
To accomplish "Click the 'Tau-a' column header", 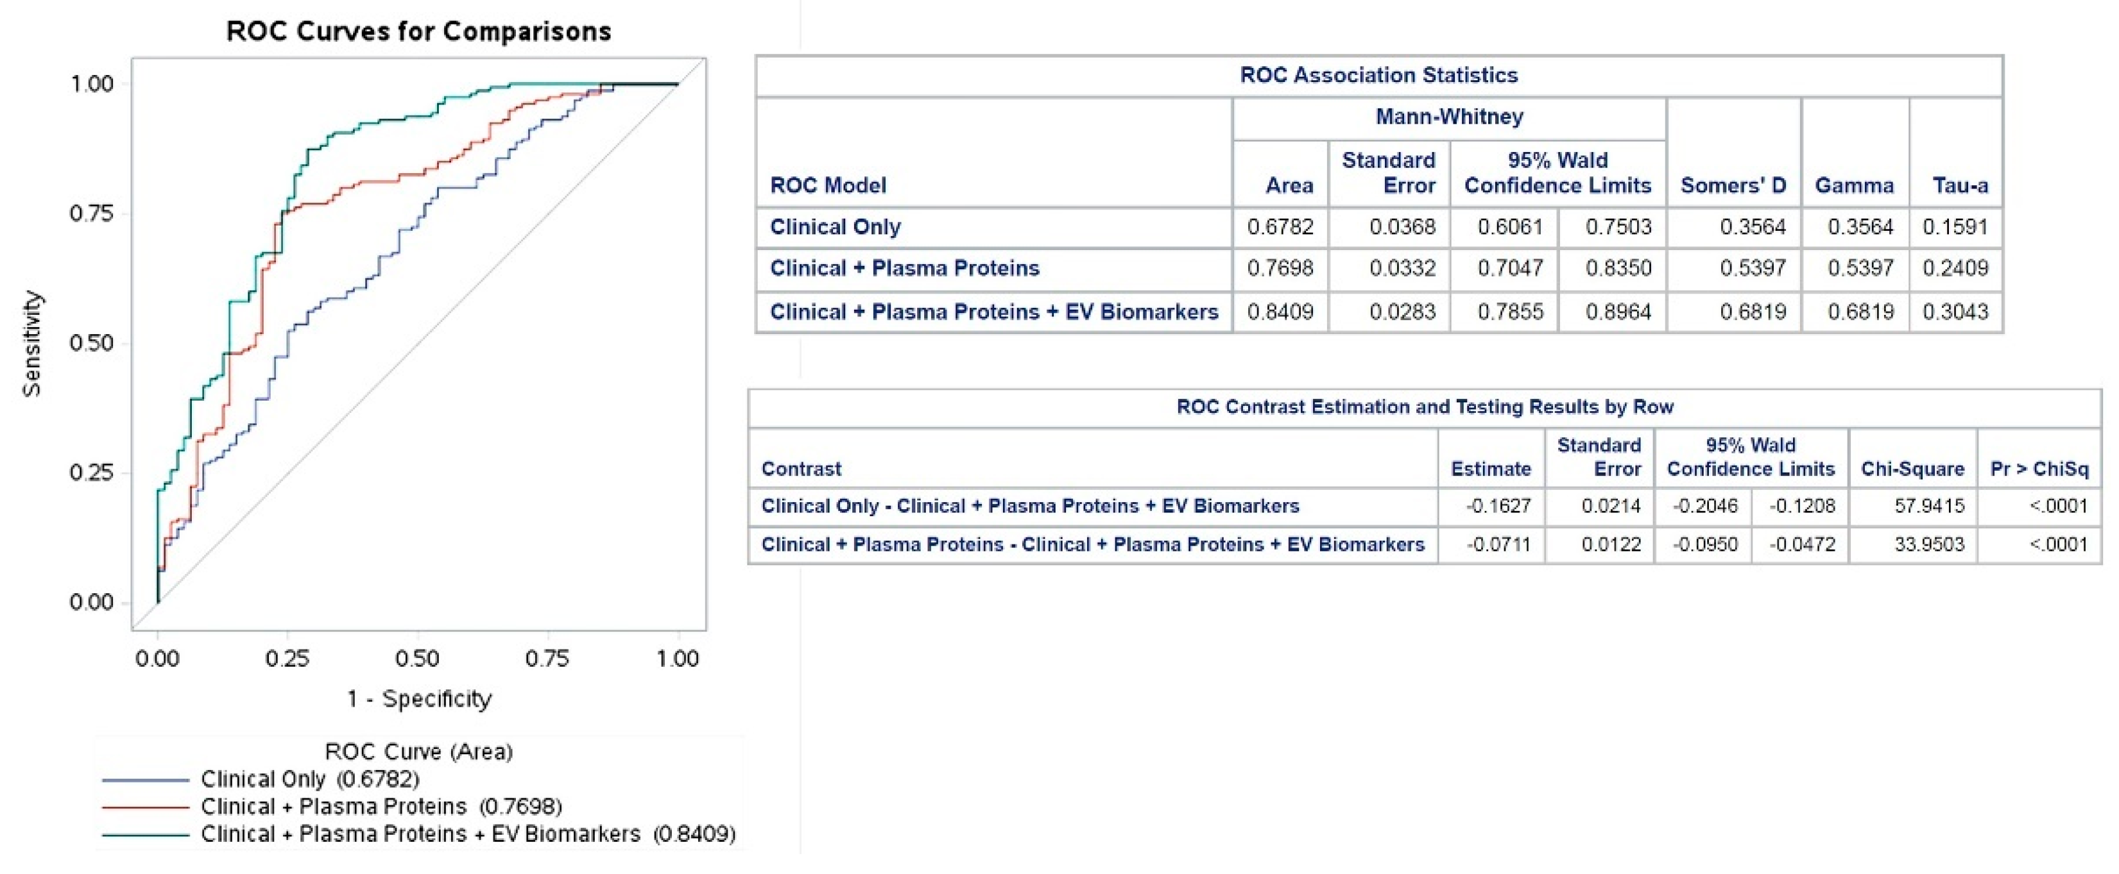I will pyautogui.click(x=1960, y=186).
